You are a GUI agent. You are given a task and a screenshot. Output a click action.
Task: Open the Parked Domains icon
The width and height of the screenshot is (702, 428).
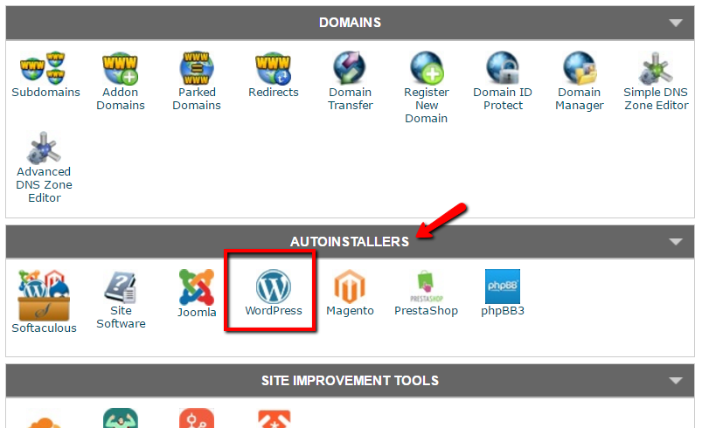tap(197, 68)
